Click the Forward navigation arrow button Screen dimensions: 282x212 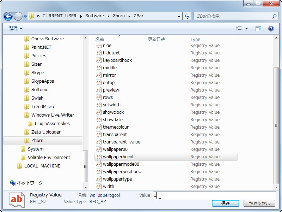pos(18,16)
